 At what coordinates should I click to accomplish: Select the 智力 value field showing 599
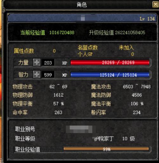coord(48,75)
